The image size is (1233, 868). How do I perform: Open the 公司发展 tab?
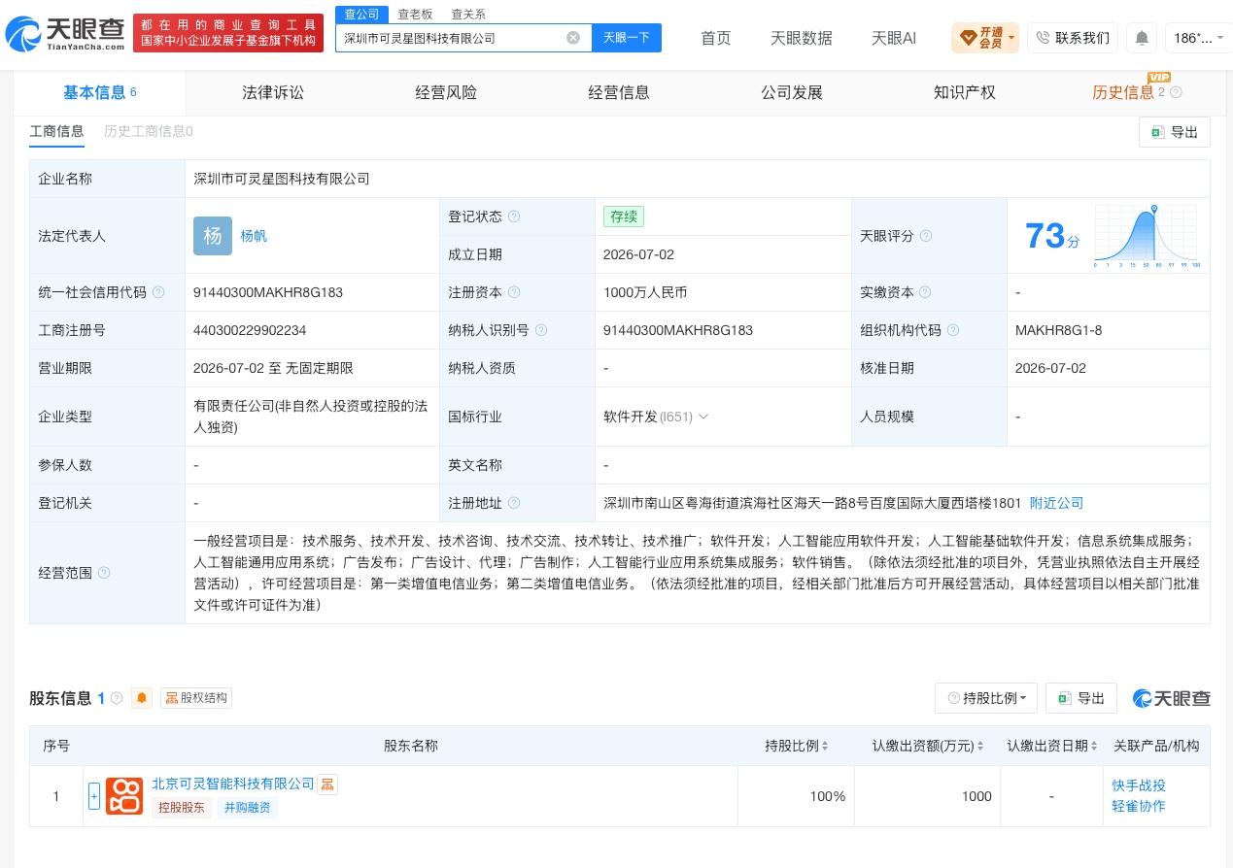click(x=792, y=92)
